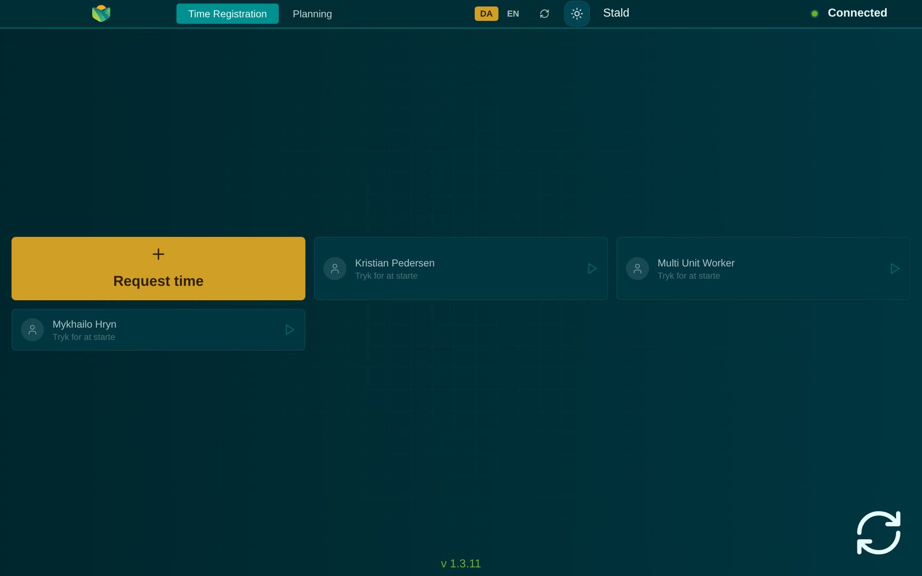Click the large sync icon bottom right
Image resolution: width=922 pixels, height=576 pixels.
point(878,533)
